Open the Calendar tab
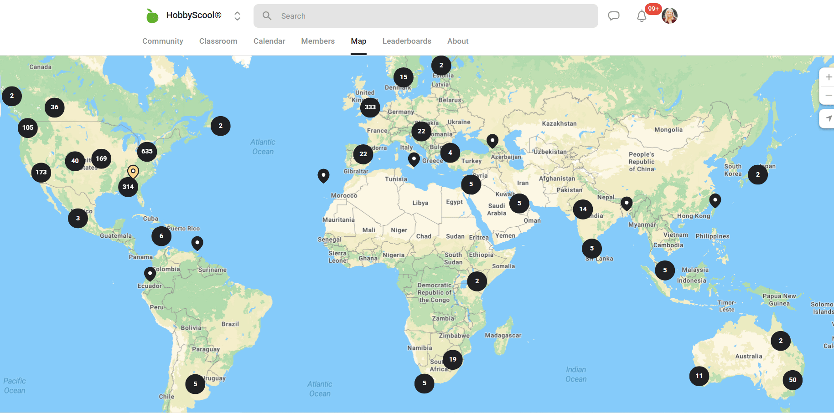The height and width of the screenshot is (413, 834). click(269, 41)
